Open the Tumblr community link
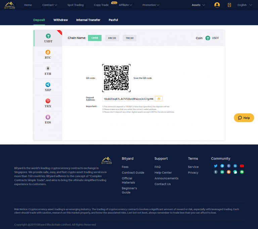This screenshot has width=258, height=229. [x=216, y=172]
